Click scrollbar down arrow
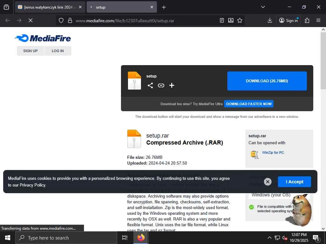 [x=323, y=229]
